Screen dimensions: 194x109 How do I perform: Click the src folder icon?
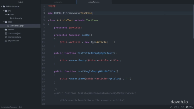pos(6,11)
